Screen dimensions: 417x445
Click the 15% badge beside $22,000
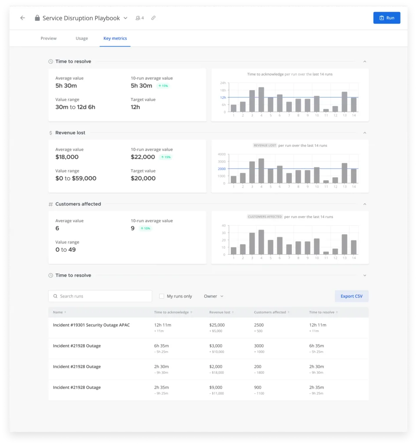(166, 157)
